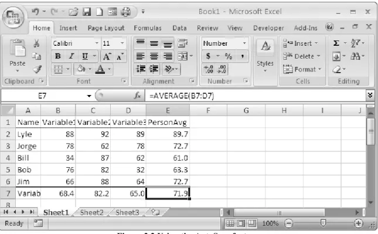The image size is (378, 234).
Task: Cut selection with the scissors icon
Action: pos(36,43)
